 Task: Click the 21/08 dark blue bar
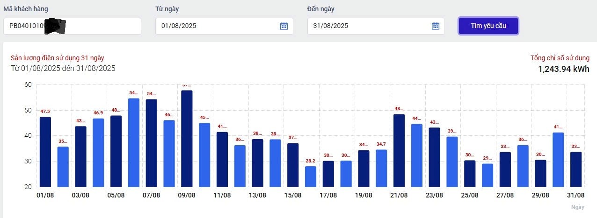coord(399,151)
